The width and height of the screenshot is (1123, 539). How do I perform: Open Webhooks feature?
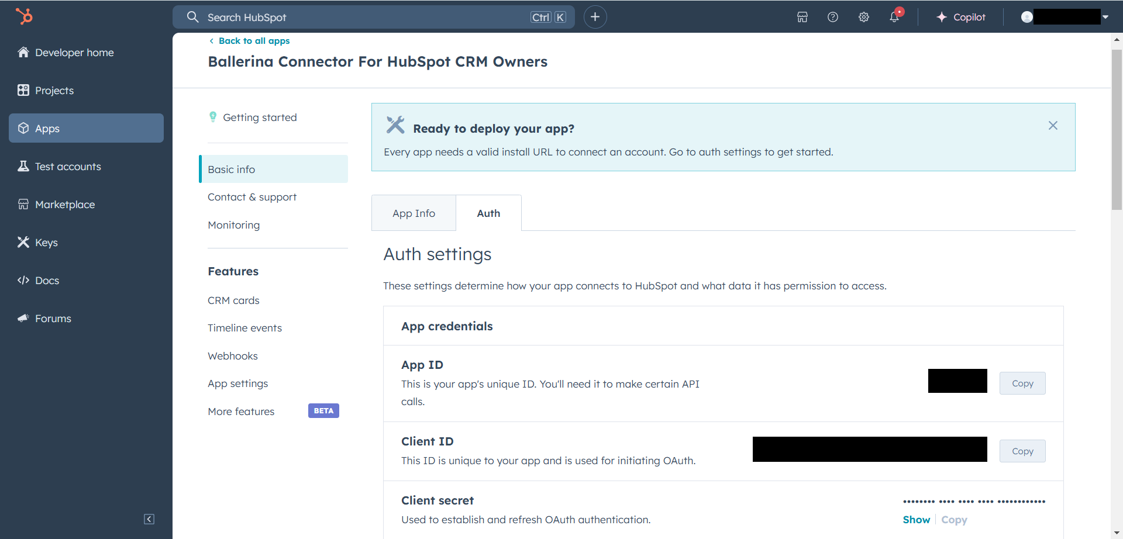[x=233, y=356]
